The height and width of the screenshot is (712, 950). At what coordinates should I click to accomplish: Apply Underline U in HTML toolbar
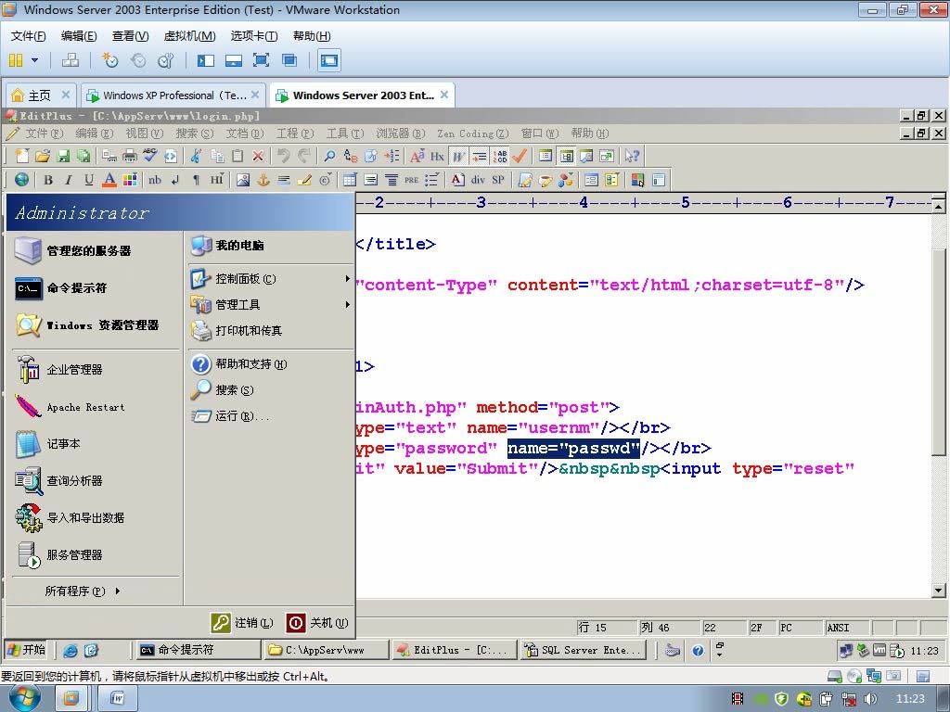89,180
